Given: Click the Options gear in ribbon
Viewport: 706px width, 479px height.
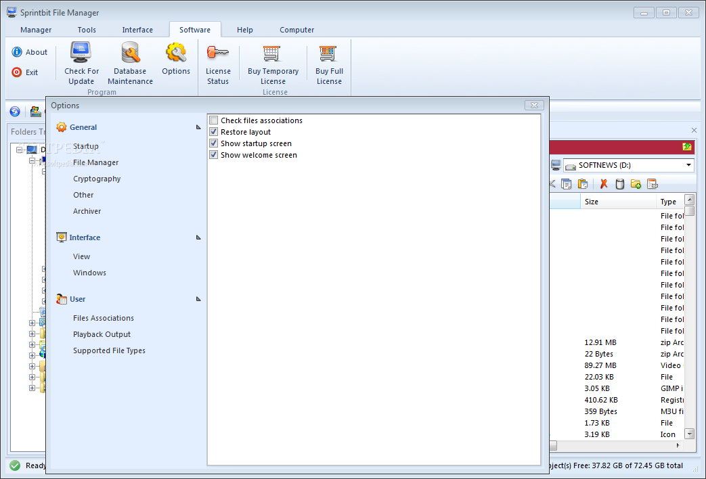Looking at the screenshot, I should pyautogui.click(x=175, y=59).
